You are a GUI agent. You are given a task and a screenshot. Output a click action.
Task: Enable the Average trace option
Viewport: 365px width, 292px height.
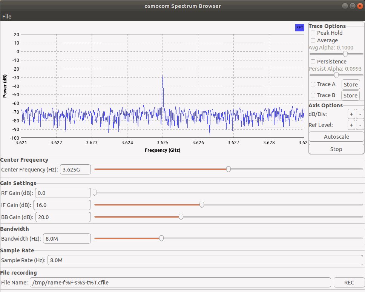point(313,40)
